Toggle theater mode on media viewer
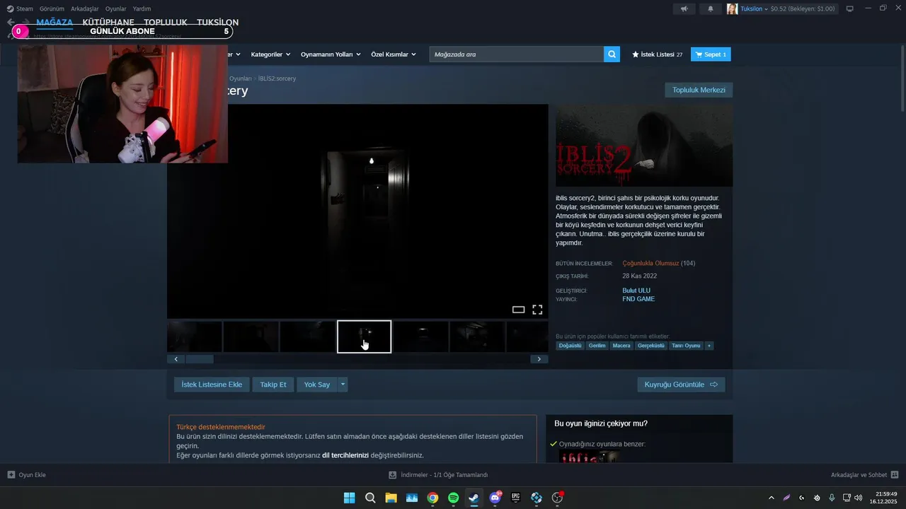 pos(518,310)
